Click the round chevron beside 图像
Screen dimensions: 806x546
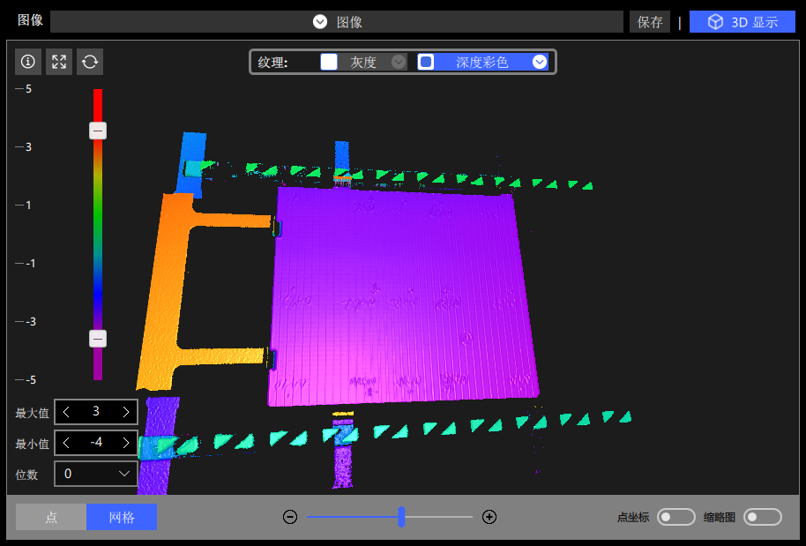pos(320,21)
